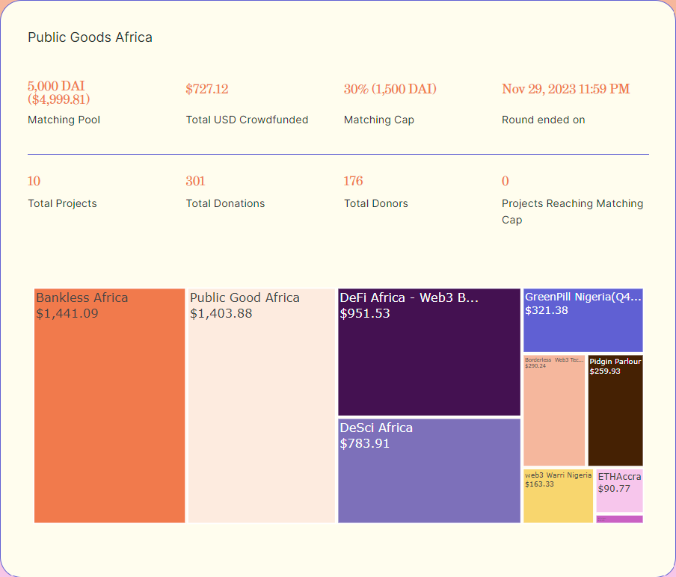Viewport: 676px width, 577px height.
Task: Click the pink ETHAccra treemap tile
Action: tap(619, 490)
